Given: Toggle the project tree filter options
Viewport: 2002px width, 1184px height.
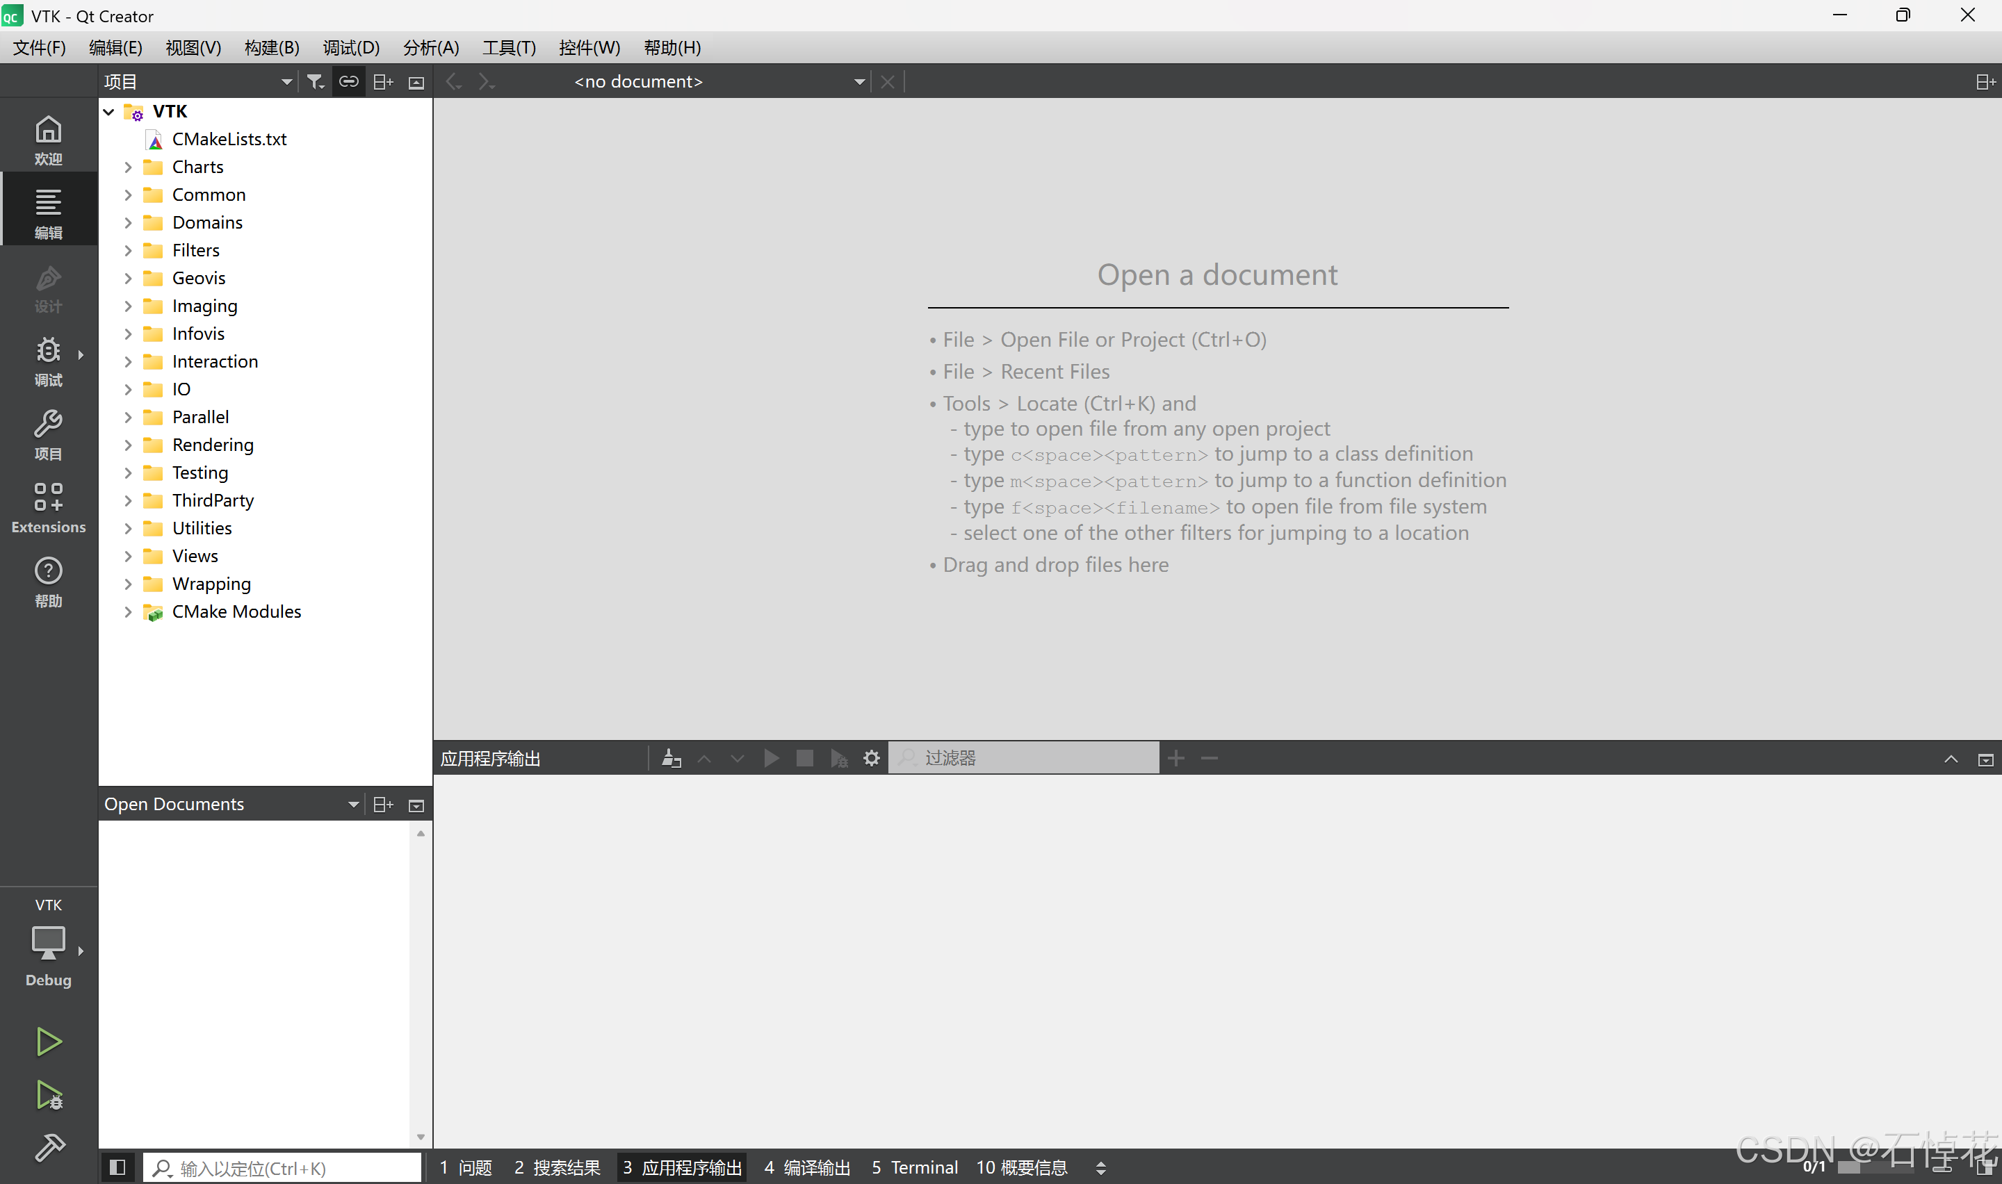Looking at the screenshot, I should coord(315,81).
